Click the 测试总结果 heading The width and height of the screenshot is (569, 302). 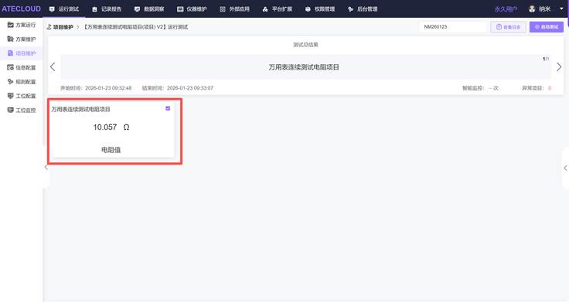coord(305,45)
